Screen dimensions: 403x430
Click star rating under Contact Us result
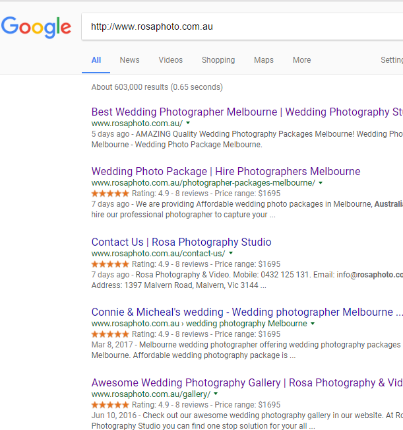tap(110, 264)
